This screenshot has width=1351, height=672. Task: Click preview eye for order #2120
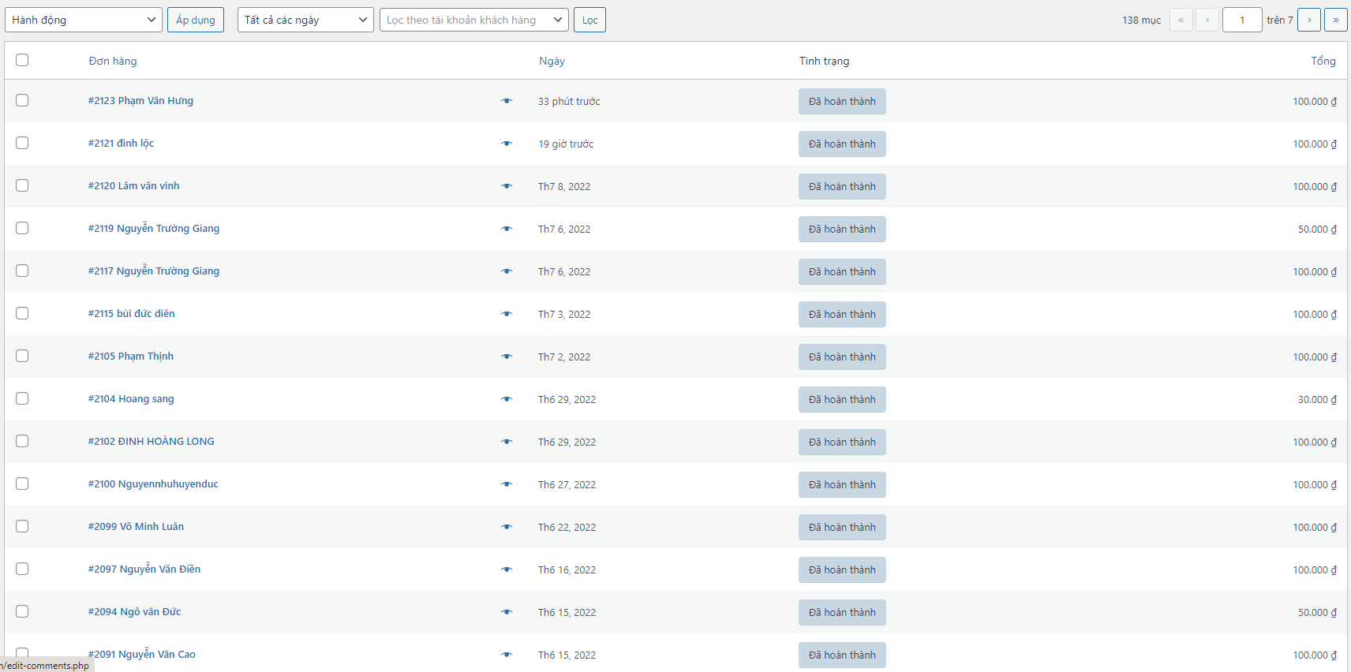pos(507,186)
